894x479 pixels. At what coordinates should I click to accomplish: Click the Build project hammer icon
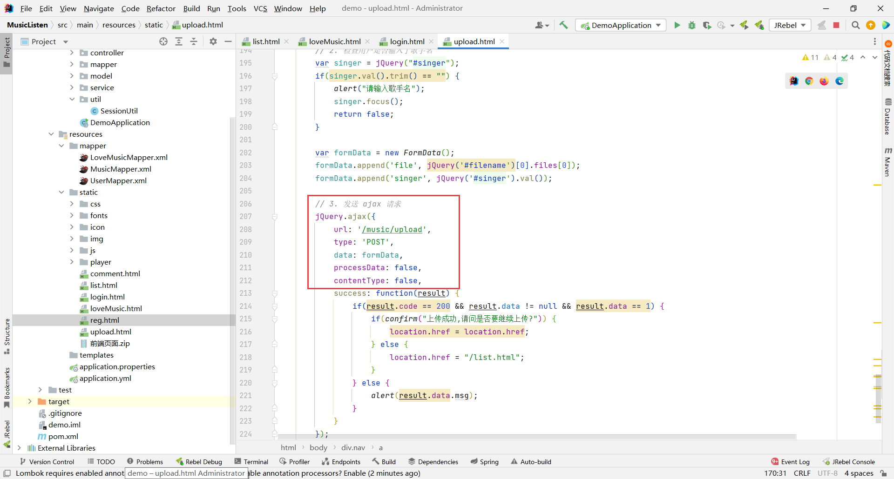pyautogui.click(x=563, y=25)
